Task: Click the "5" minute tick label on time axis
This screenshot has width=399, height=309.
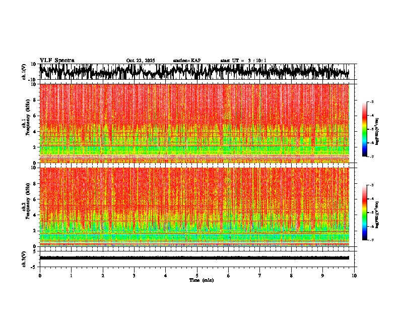Action: pos(197,276)
